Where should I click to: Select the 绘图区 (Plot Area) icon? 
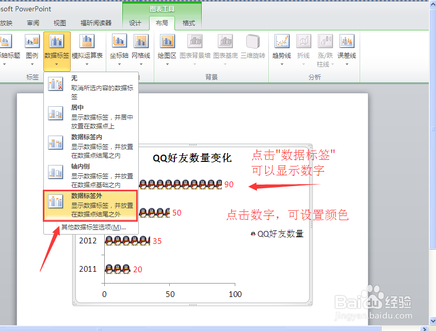[166, 44]
